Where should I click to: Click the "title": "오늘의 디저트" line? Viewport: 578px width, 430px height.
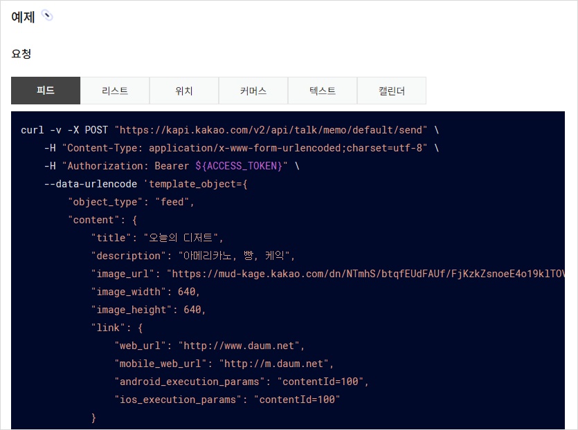click(157, 238)
